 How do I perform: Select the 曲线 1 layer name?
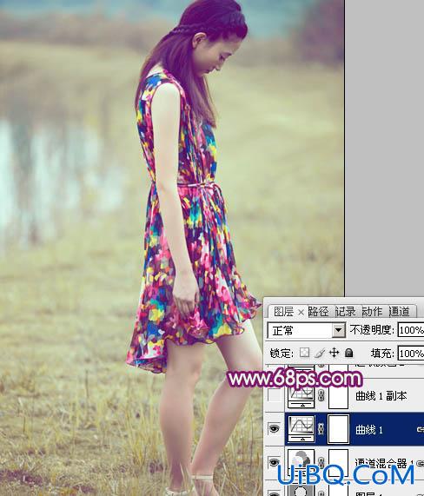tap(369, 430)
